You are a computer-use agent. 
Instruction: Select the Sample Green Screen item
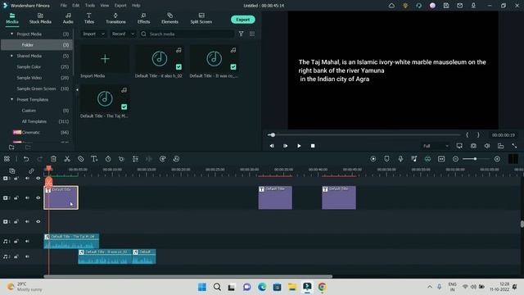coord(36,88)
